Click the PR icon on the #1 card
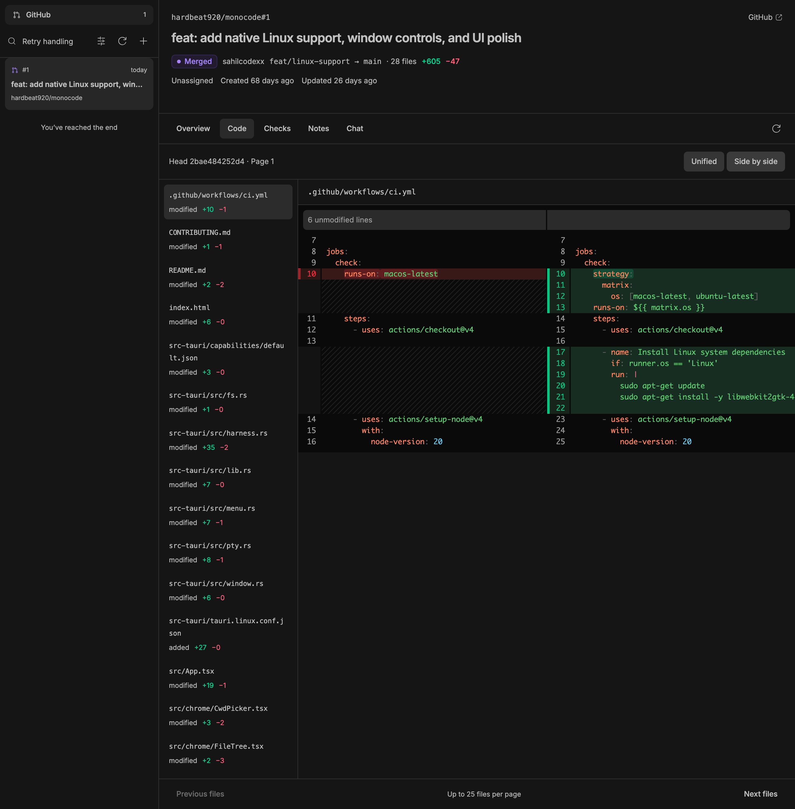The width and height of the screenshot is (795, 809). click(x=15, y=70)
